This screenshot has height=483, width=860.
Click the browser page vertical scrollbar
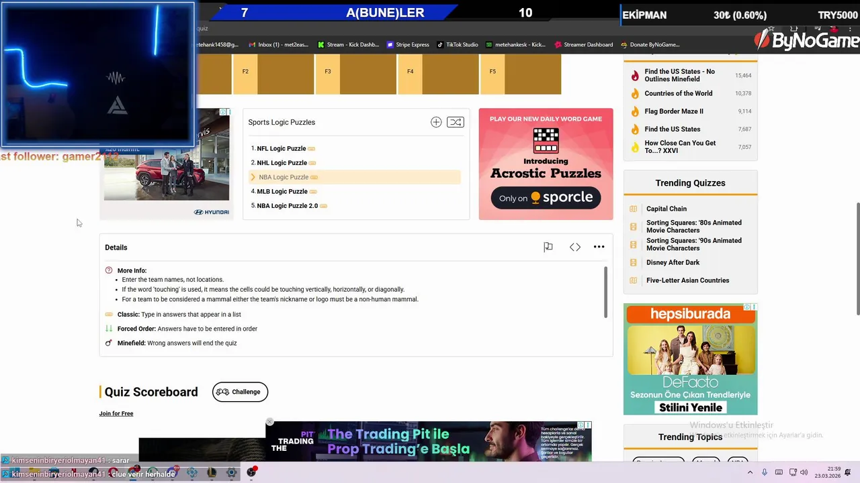[x=857, y=258]
